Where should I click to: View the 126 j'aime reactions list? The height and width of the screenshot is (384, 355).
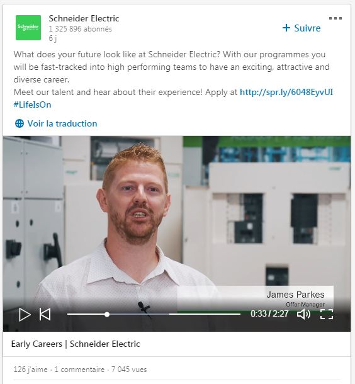30,370
